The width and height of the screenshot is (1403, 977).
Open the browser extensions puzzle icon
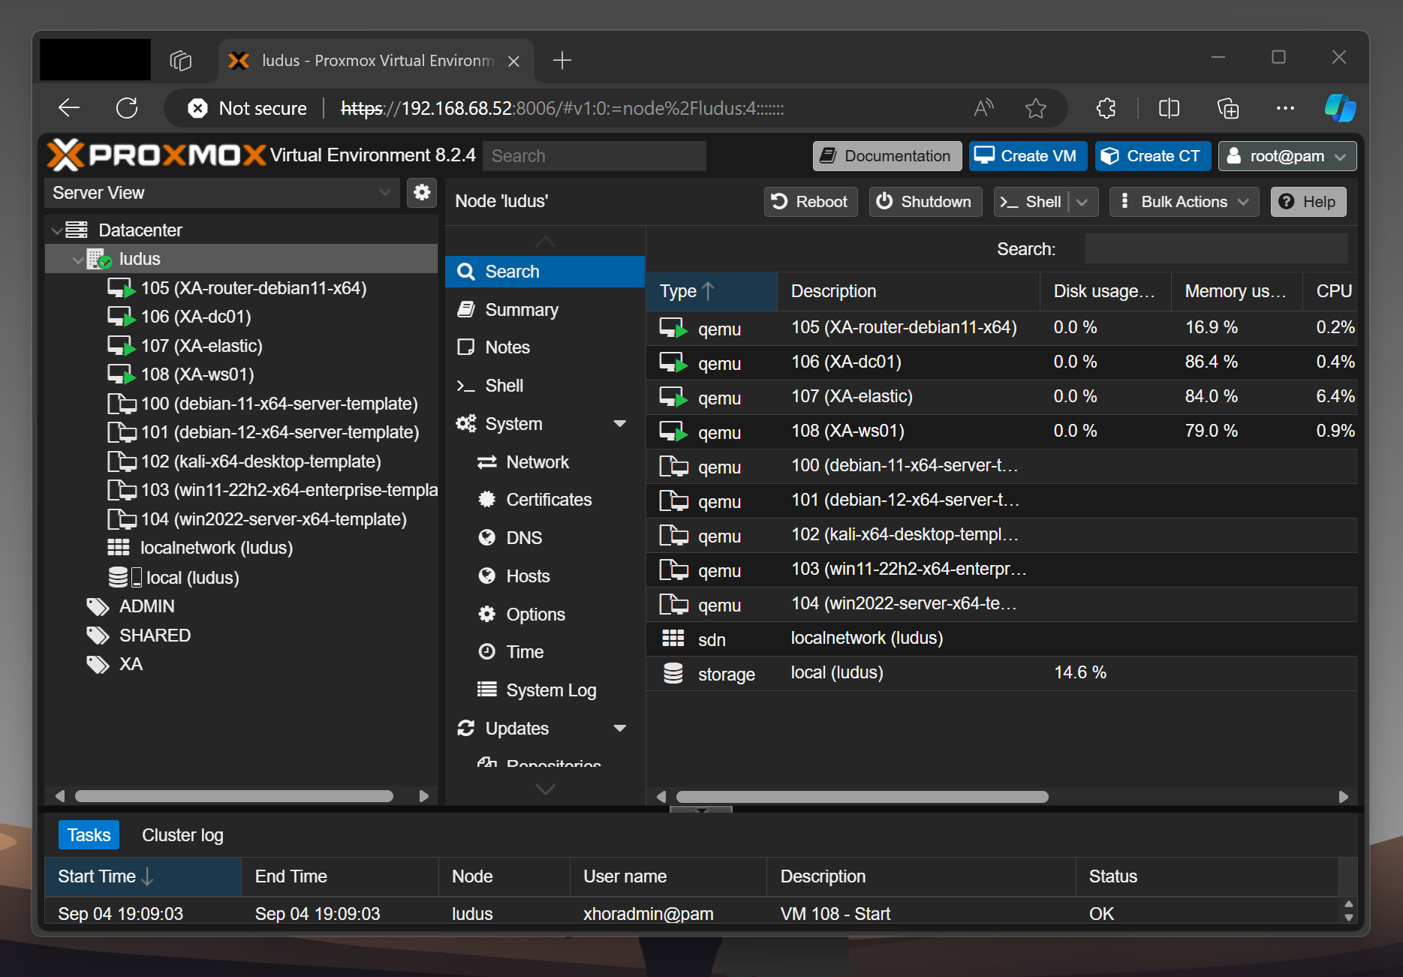point(1106,109)
